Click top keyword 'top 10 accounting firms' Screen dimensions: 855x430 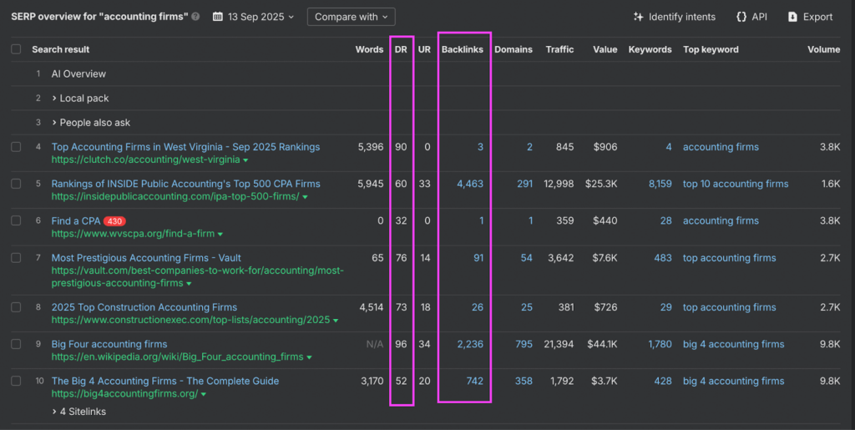tap(735, 184)
